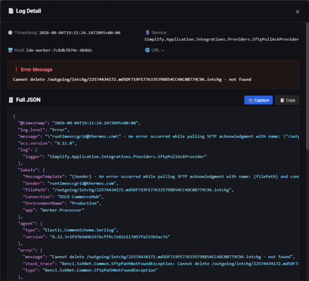Click the Full JSON document icon

point(11,100)
